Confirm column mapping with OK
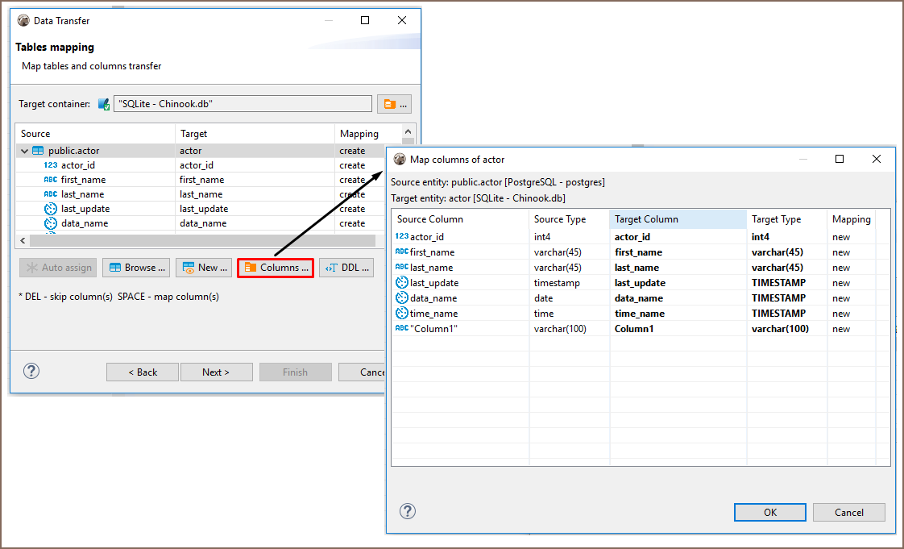Screen dimensions: 904x549 [x=769, y=512]
